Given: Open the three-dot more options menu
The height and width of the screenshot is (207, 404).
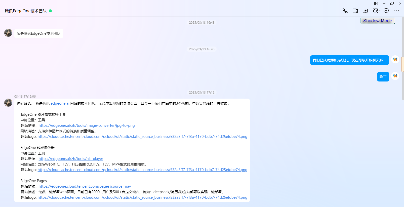Looking at the screenshot, I should click(x=396, y=11).
